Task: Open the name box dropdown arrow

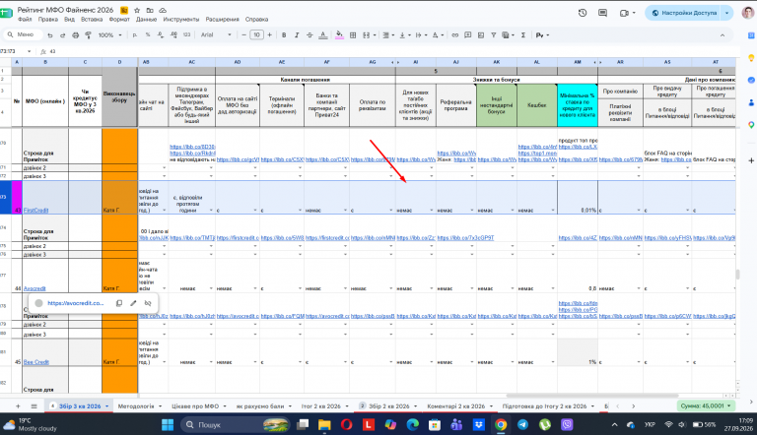Action: point(29,51)
